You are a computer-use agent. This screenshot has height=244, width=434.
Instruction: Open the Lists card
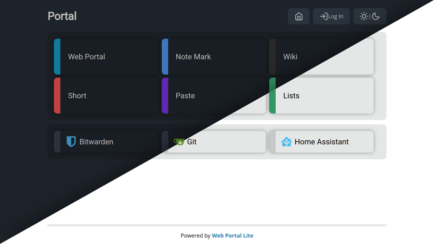[321, 96]
